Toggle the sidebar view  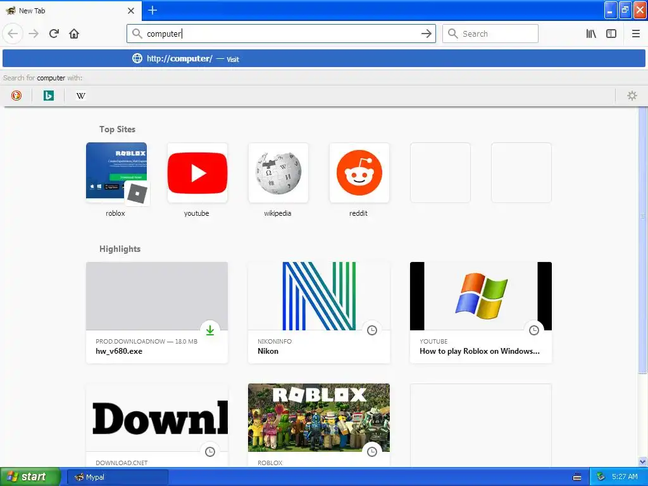click(611, 34)
